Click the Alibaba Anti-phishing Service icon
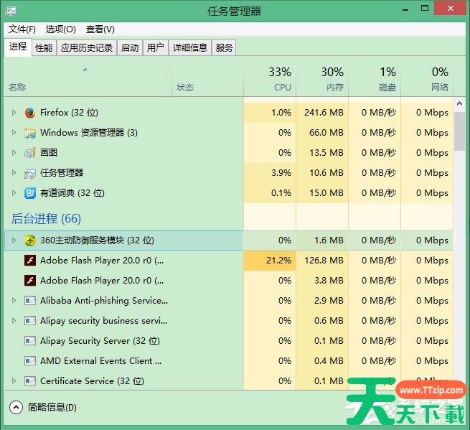The image size is (470, 430). (x=30, y=301)
